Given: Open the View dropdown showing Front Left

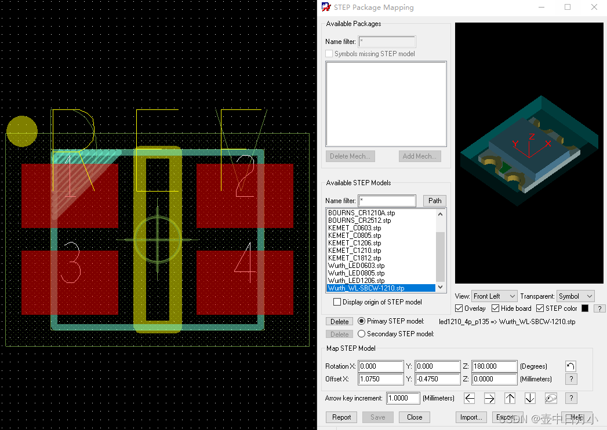Looking at the screenshot, I should click(494, 296).
